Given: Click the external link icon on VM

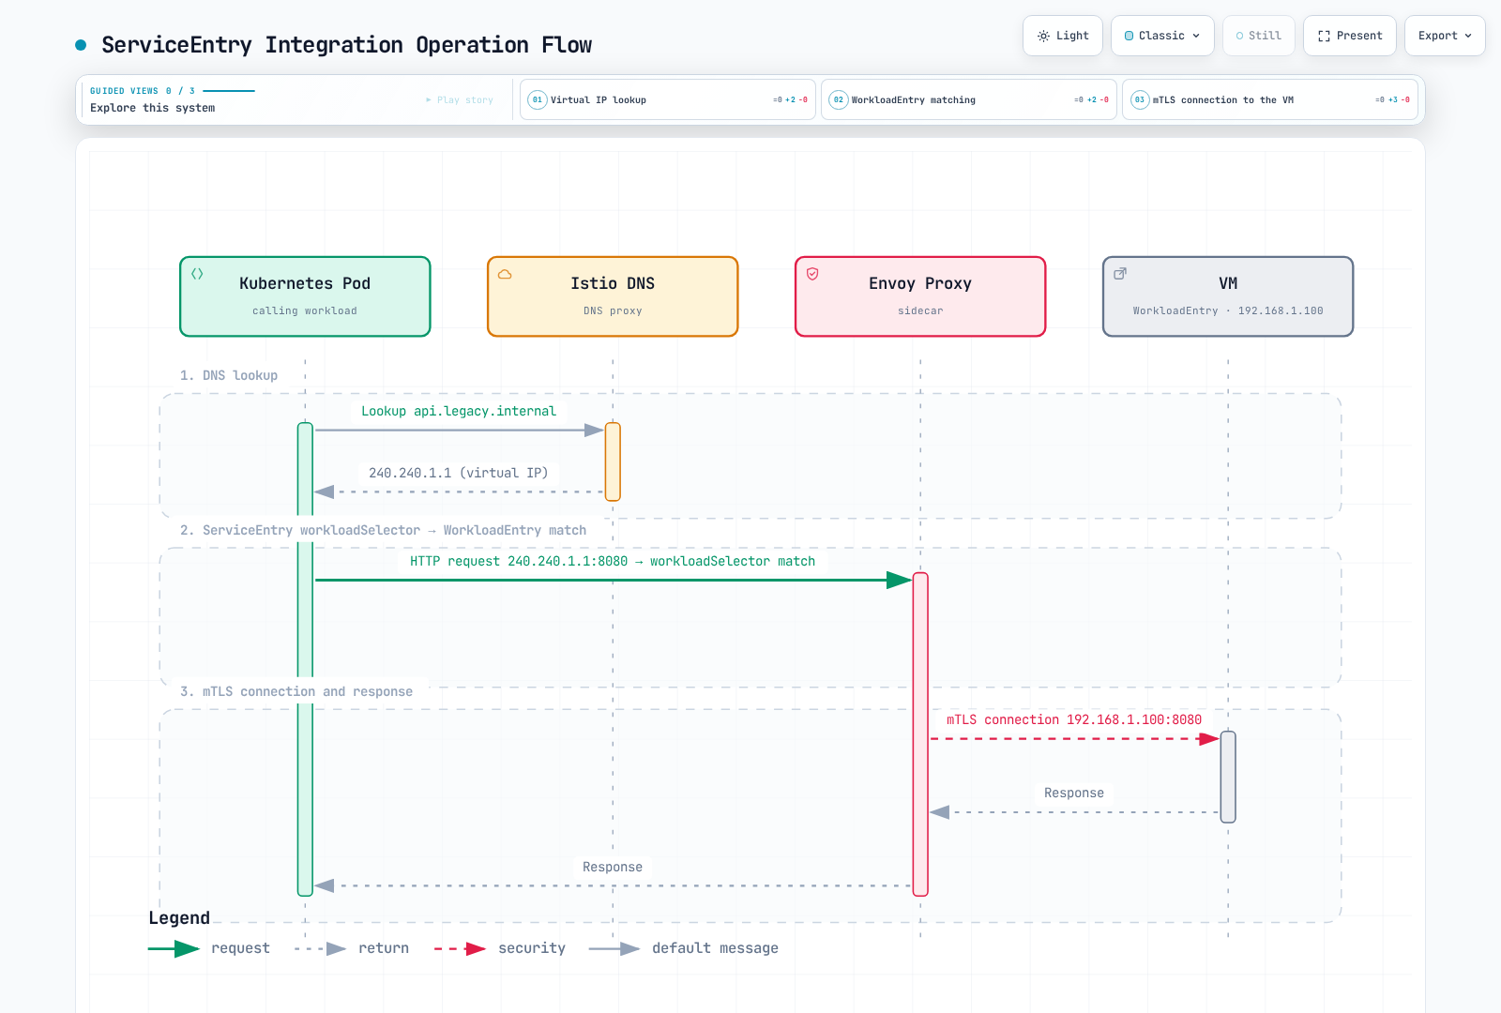Looking at the screenshot, I should 1120,274.
